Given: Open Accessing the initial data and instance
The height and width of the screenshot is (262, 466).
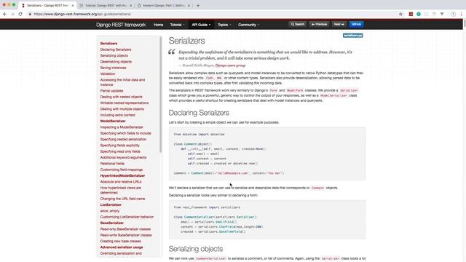Looking at the screenshot, I should pyautogui.click(x=122, y=82).
